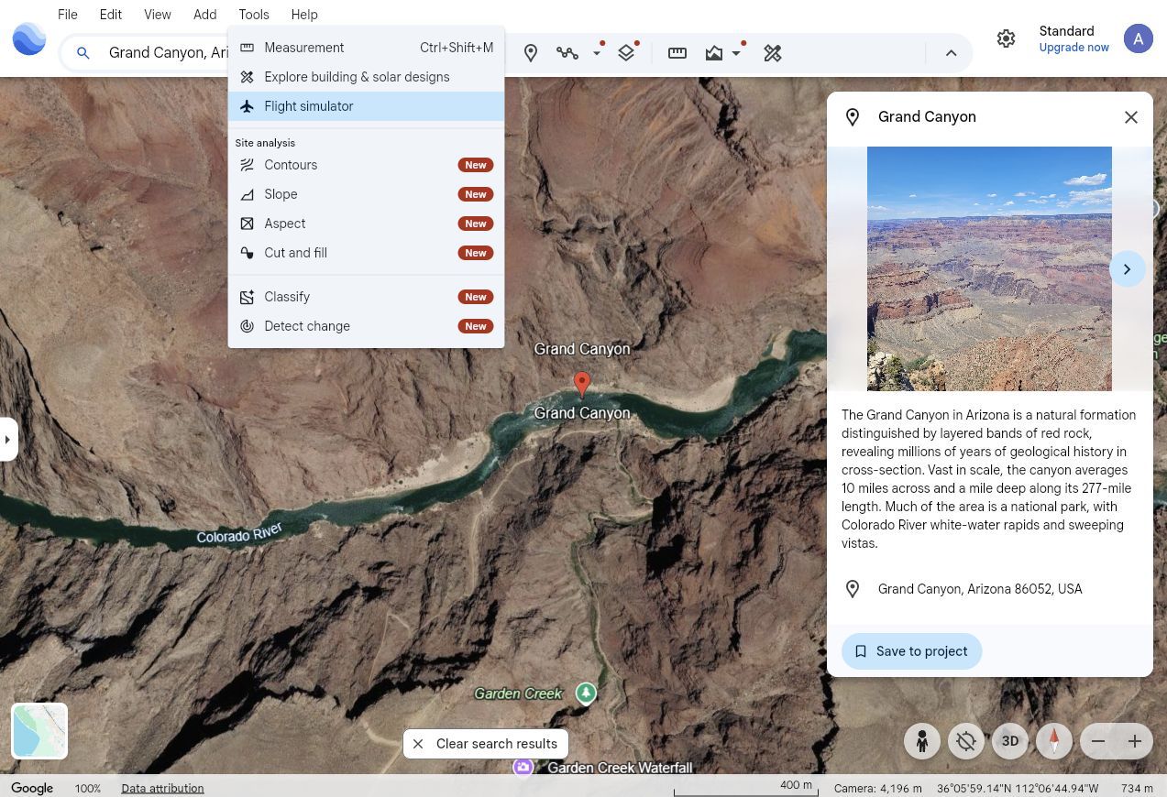Click Garden Creek Waterfall camera marker
The image size is (1167, 797).
523,768
